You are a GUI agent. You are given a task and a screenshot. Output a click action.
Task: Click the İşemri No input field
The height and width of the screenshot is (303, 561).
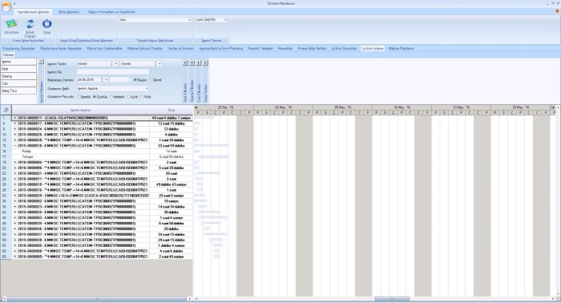[x=113, y=72]
